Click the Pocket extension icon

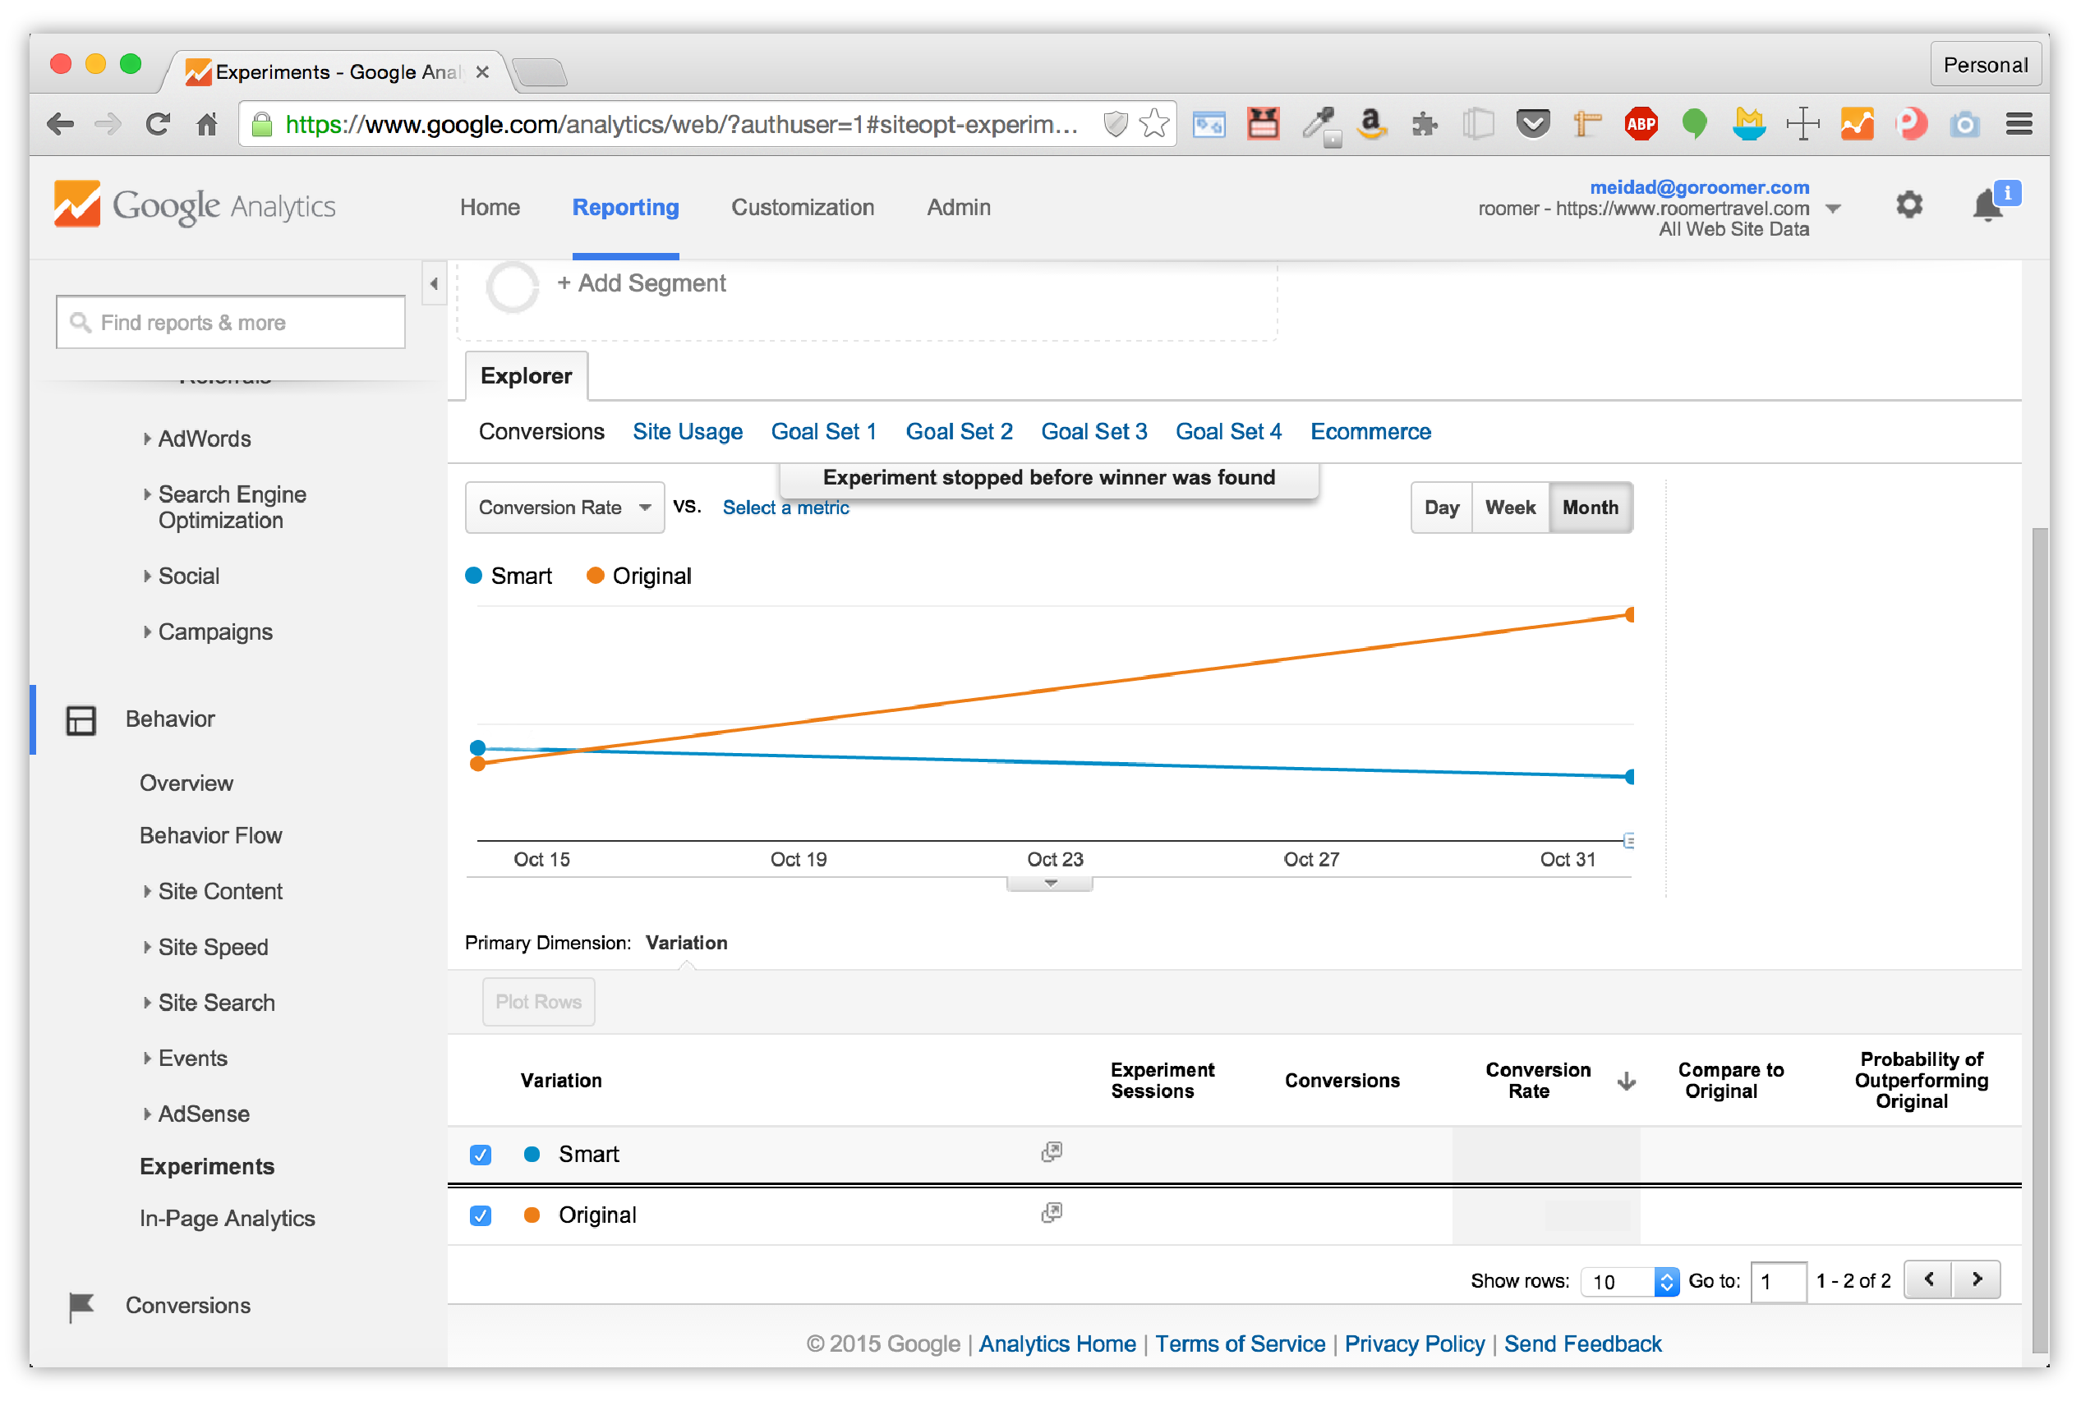(1532, 123)
